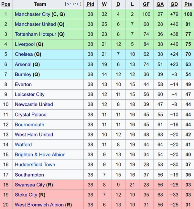Click the Manchester United link
Screen dimensions: 194x209
pos(35,24)
